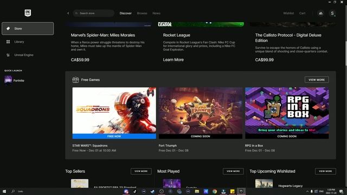
Task: Click the CA$99.99 price
Action: coord(264,60)
